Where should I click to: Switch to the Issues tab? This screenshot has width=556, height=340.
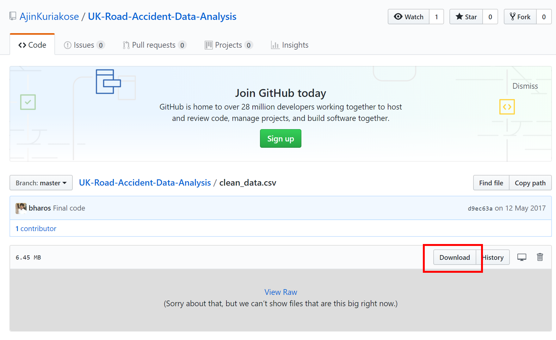click(84, 45)
